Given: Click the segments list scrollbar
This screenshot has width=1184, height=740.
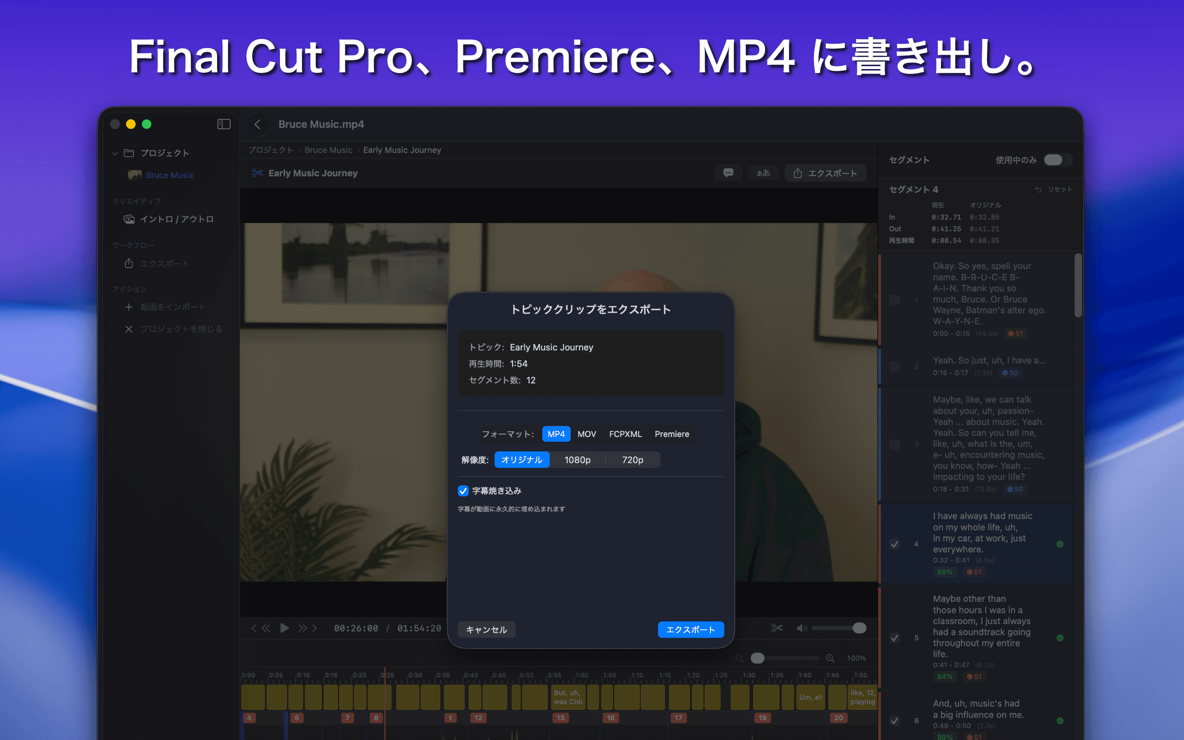Looking at the screenshot, I should (x=1078, y=285).
